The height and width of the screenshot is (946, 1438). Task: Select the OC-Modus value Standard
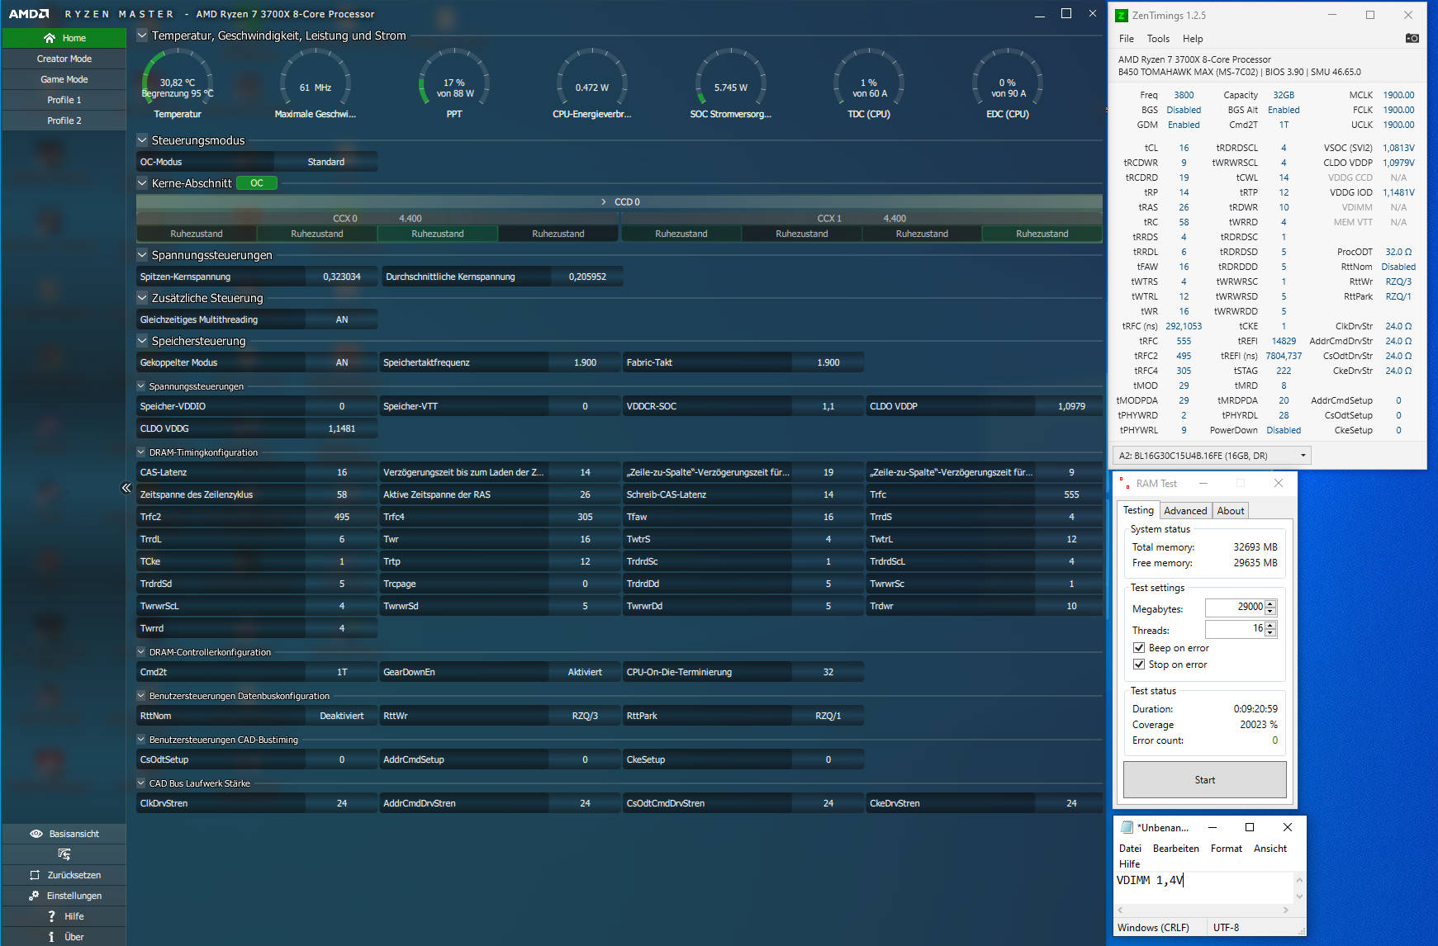coord(325,162)
